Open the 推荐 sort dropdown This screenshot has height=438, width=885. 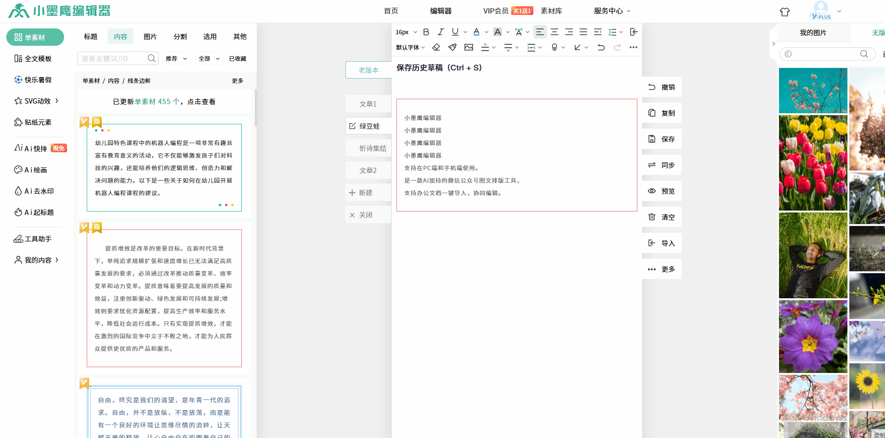(176, 58)
